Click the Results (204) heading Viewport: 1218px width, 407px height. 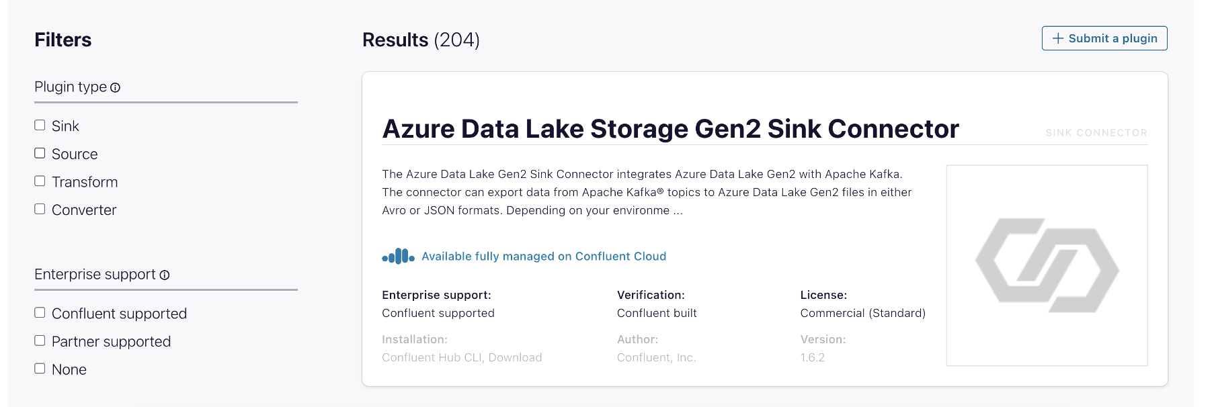click(x=421, y=40)
